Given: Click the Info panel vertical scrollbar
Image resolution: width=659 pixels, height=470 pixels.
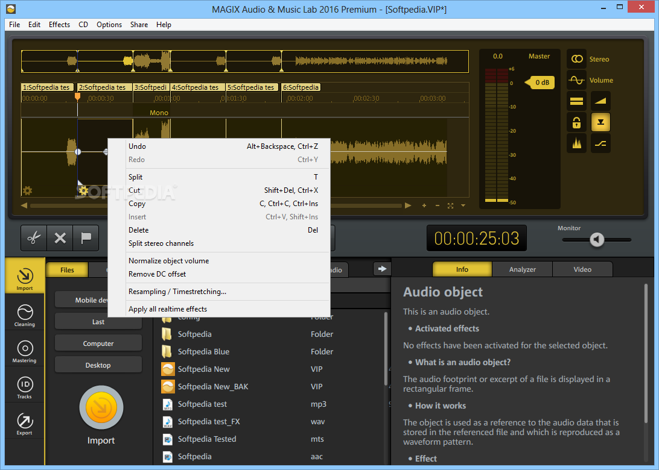Looking at the screenshot, I should click(x=646, y=354).
